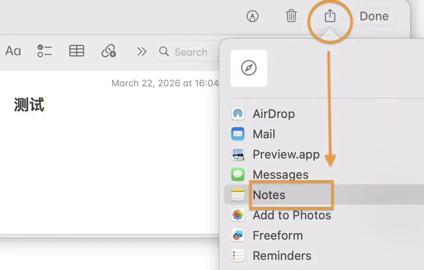Image resolution: width=424 pixels, height=270 pixels.
Task: Click the magnifier icon in Search
Action: pyautogui.click(x=164, y=51)
